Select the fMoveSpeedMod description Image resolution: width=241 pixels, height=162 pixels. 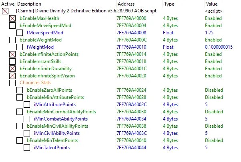tap(45, 33)
